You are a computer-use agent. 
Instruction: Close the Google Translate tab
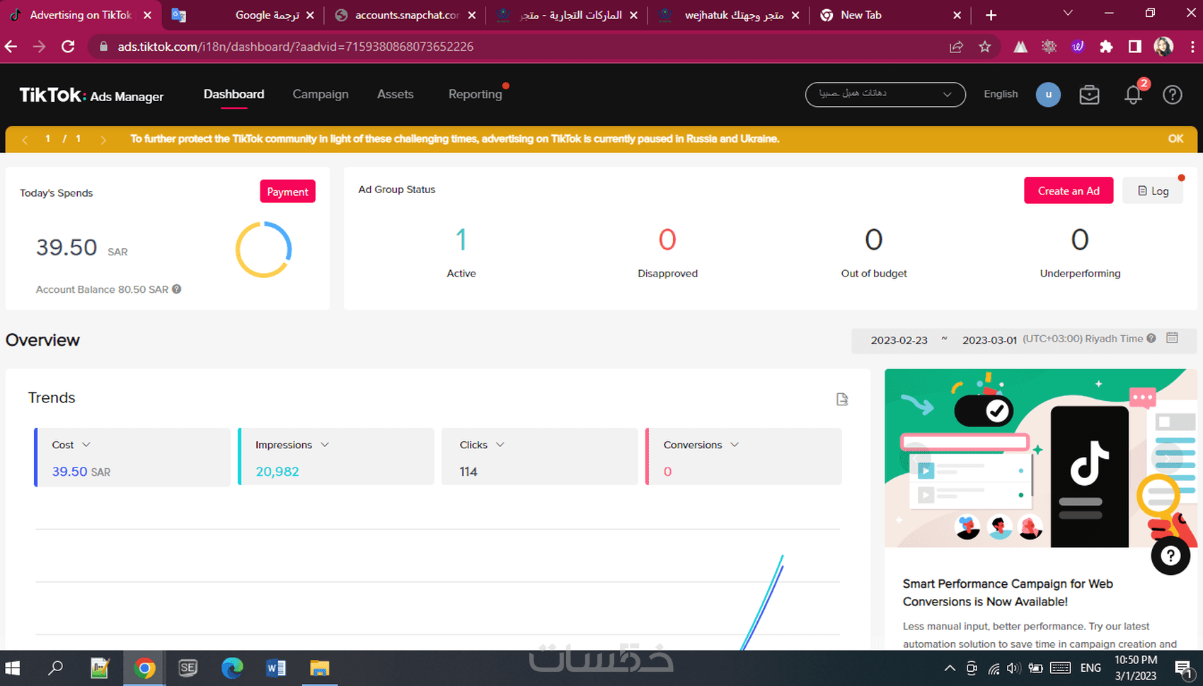(309, 15)
